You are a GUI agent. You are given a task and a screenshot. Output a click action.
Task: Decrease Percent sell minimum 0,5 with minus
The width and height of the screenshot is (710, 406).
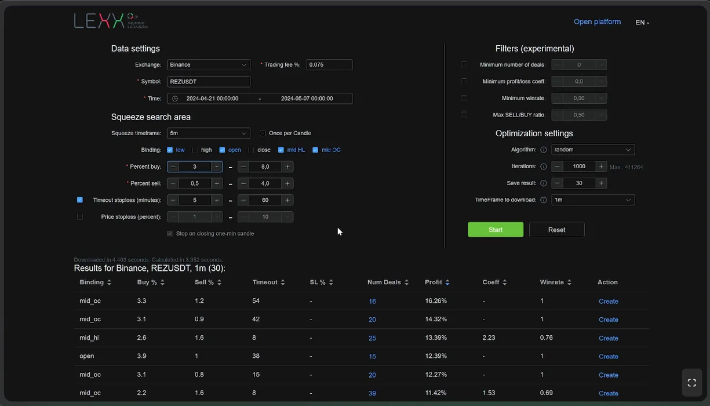pos(173,183)
